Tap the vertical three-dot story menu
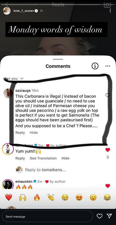116x225 pixels. 110,11
